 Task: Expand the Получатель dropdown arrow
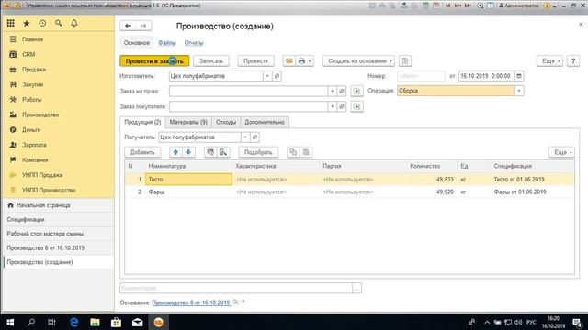[x=245, y=137]
